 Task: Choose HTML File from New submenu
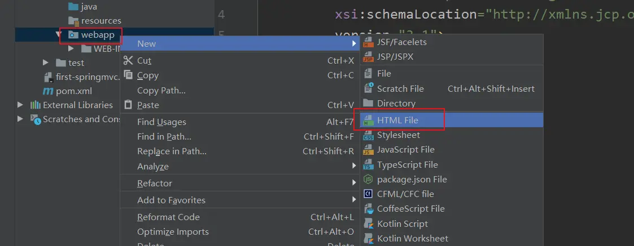[397, 120]
